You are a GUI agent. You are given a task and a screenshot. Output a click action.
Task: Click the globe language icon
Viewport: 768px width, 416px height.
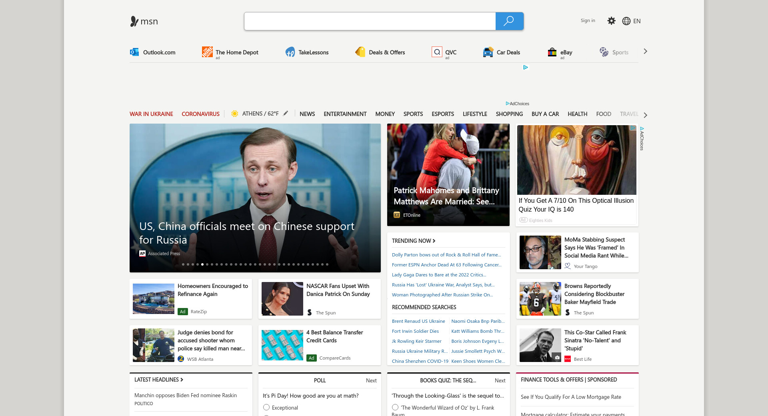coord(626,21)
